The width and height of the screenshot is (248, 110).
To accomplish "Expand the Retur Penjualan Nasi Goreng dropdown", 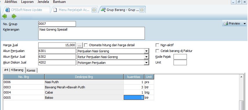I will [x=147, y=57].
